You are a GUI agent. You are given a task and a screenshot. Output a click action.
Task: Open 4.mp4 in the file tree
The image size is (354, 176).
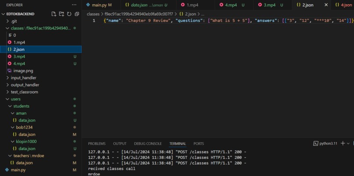41,64
